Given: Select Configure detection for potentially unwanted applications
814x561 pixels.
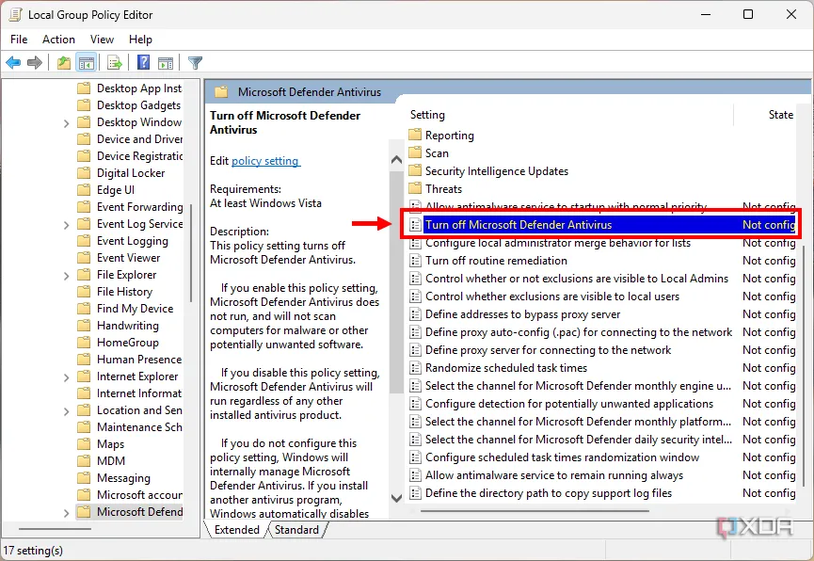Looking at the screenshot, I should (569, 404).
